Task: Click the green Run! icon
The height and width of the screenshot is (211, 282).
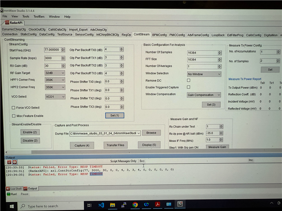Action: 8,194
